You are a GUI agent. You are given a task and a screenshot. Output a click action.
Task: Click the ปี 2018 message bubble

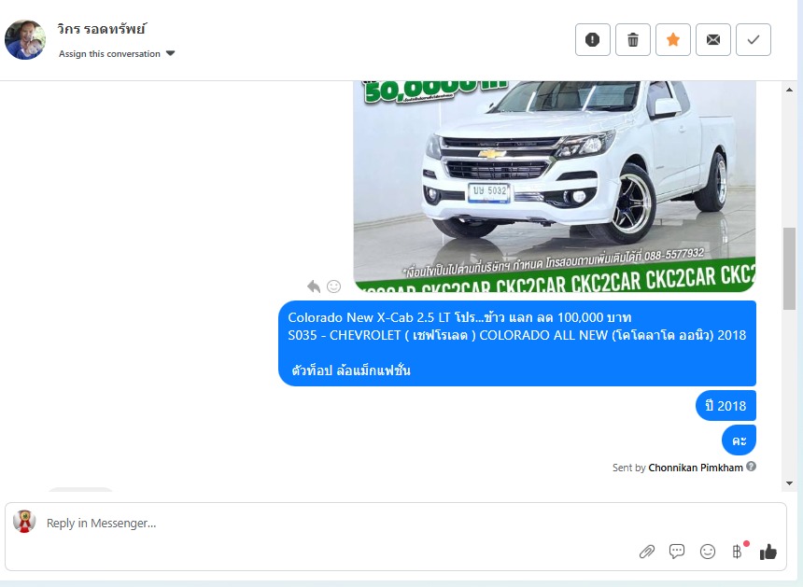pos(726,405)
